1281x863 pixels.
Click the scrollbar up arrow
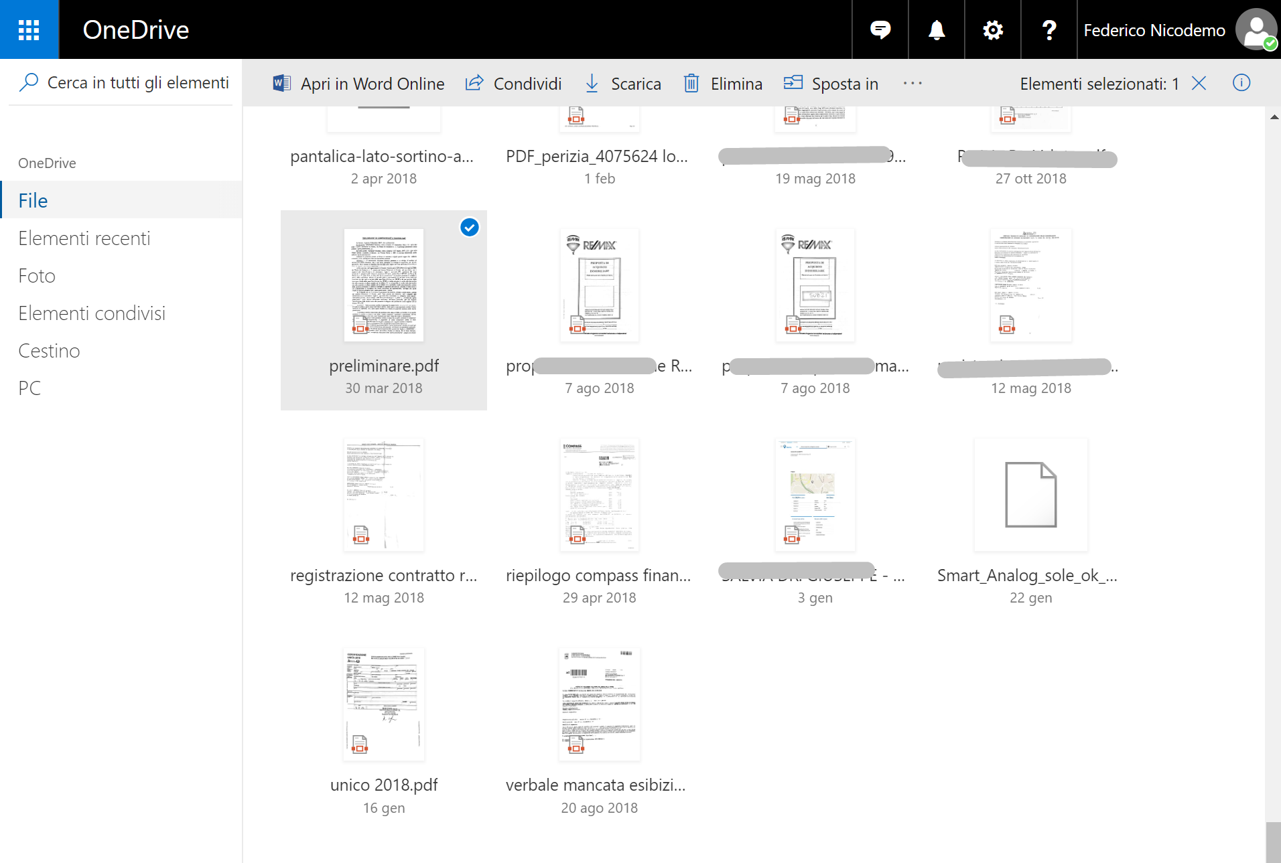(1274, 116)
